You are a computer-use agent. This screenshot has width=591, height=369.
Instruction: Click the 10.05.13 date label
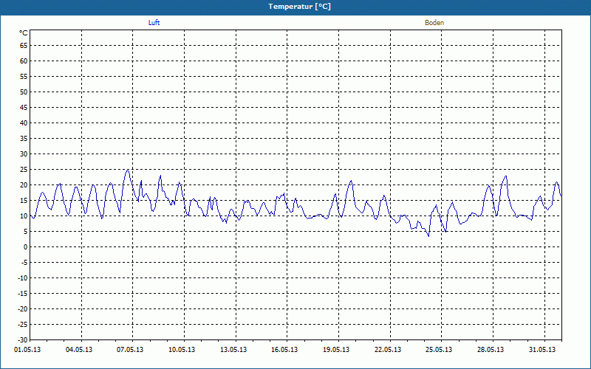pyautogui.click(x=182, y=350)
